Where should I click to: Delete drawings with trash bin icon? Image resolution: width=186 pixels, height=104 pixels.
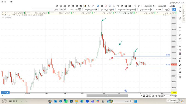click(x=180, y=77)
